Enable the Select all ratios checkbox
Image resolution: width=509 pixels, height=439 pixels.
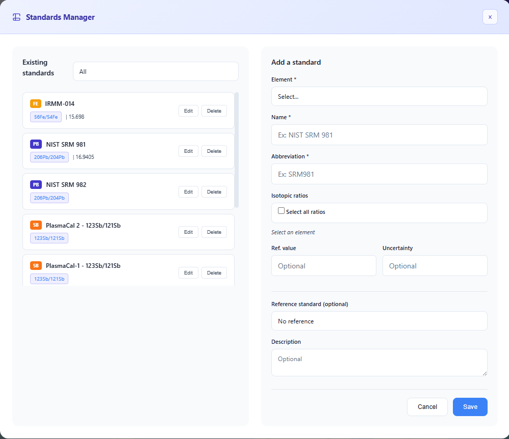pos(281,210)
